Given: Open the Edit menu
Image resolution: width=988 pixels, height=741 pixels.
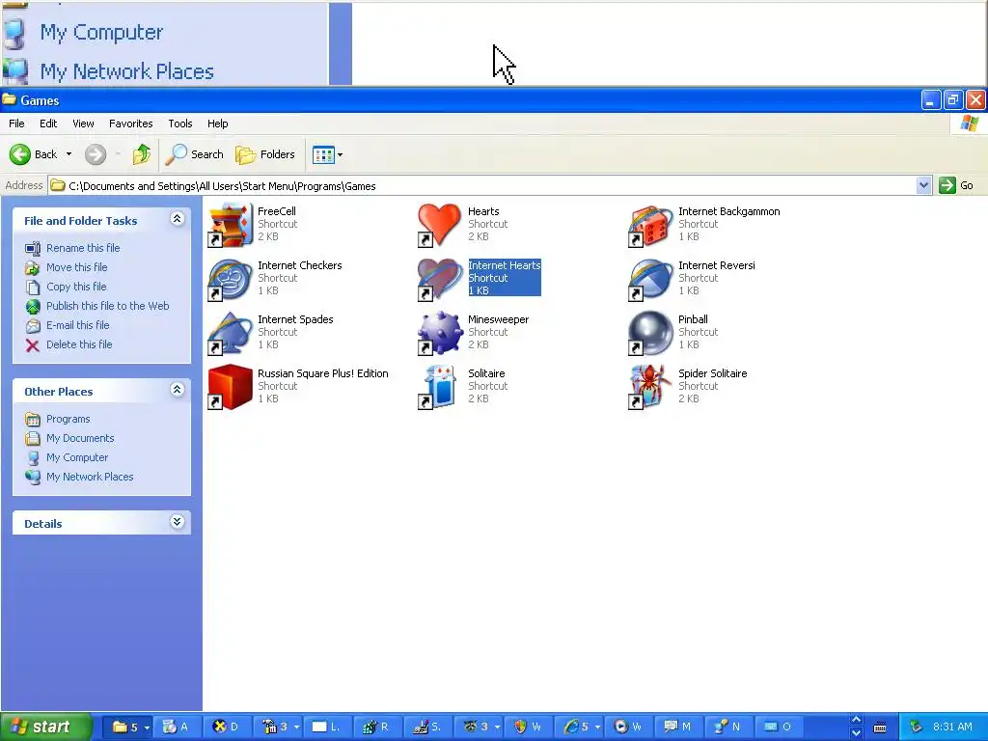Looking at the screenshot, I should [x=48, y=123].
